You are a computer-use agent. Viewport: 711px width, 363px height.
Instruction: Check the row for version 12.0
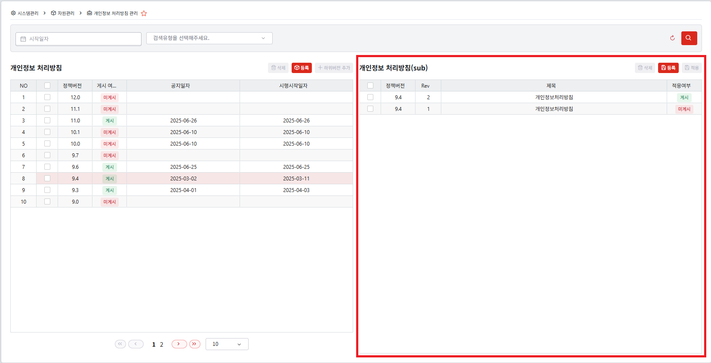(47, 97)
